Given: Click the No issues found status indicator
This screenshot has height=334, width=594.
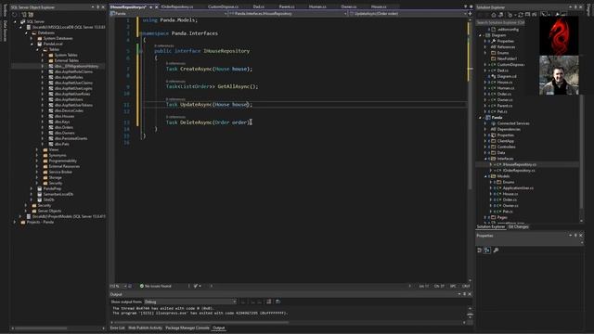Looking at the screenshot, I should (156, 287).
